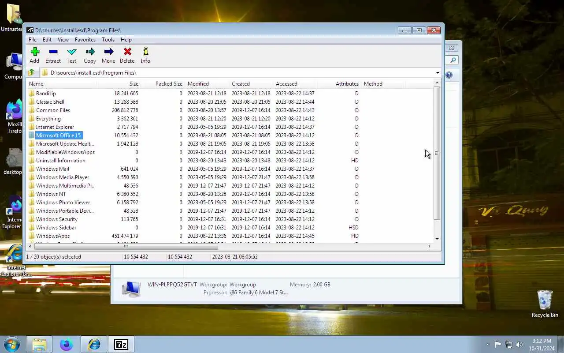Select the Windows NT folder icon
This screenshot has width=564, height=353.
pos(31,194)
